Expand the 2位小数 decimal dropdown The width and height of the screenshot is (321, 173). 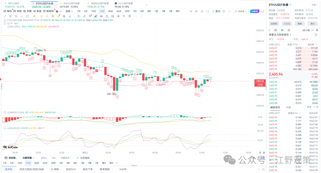[x=308, y=30]
